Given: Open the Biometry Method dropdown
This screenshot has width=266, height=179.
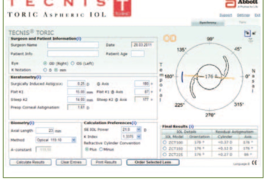Looking at the screenshot, I should [74, 140].
